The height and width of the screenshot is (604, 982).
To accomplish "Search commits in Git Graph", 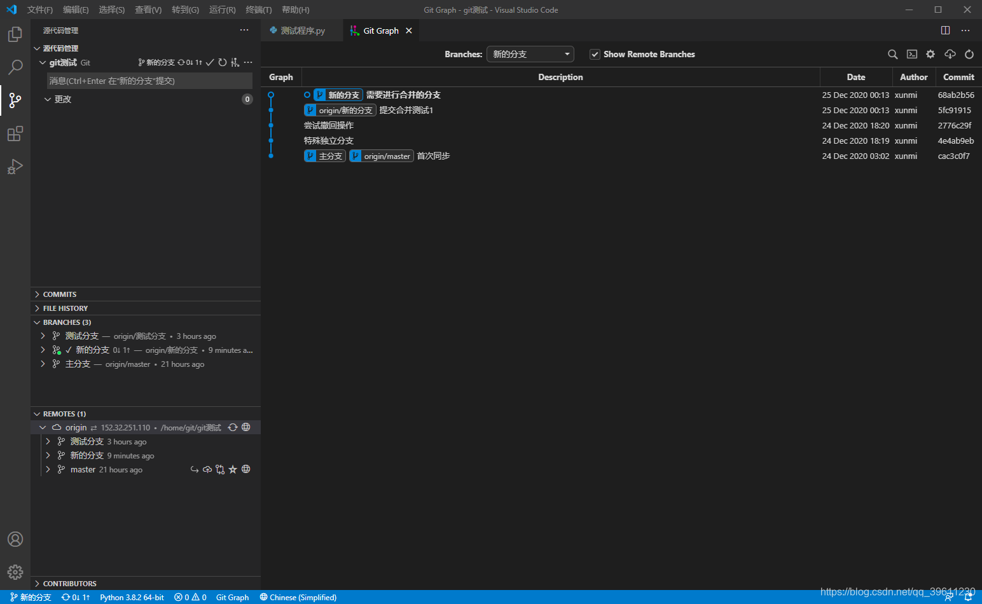I will pos(893,54).
